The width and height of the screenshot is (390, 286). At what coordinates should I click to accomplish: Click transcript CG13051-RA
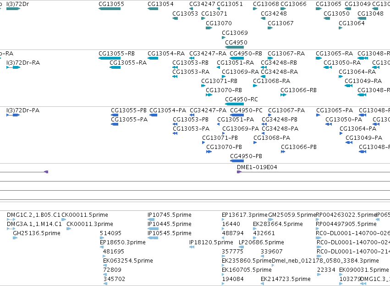tap(235, 63)
